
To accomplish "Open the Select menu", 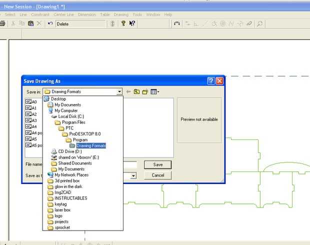I will (10, 14).
